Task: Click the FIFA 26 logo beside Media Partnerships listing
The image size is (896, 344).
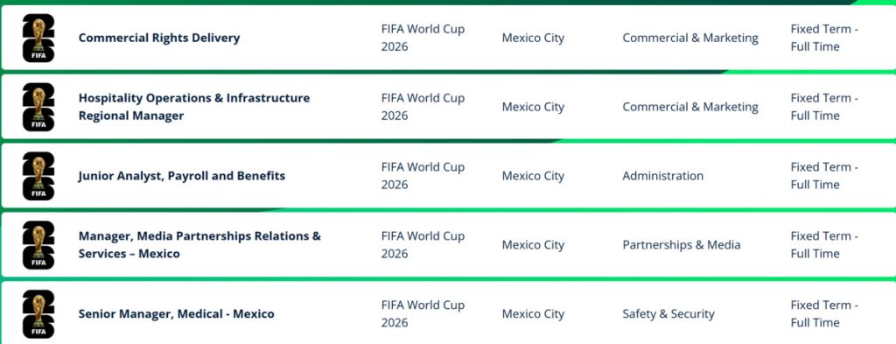Action: (x=38, y=245)
